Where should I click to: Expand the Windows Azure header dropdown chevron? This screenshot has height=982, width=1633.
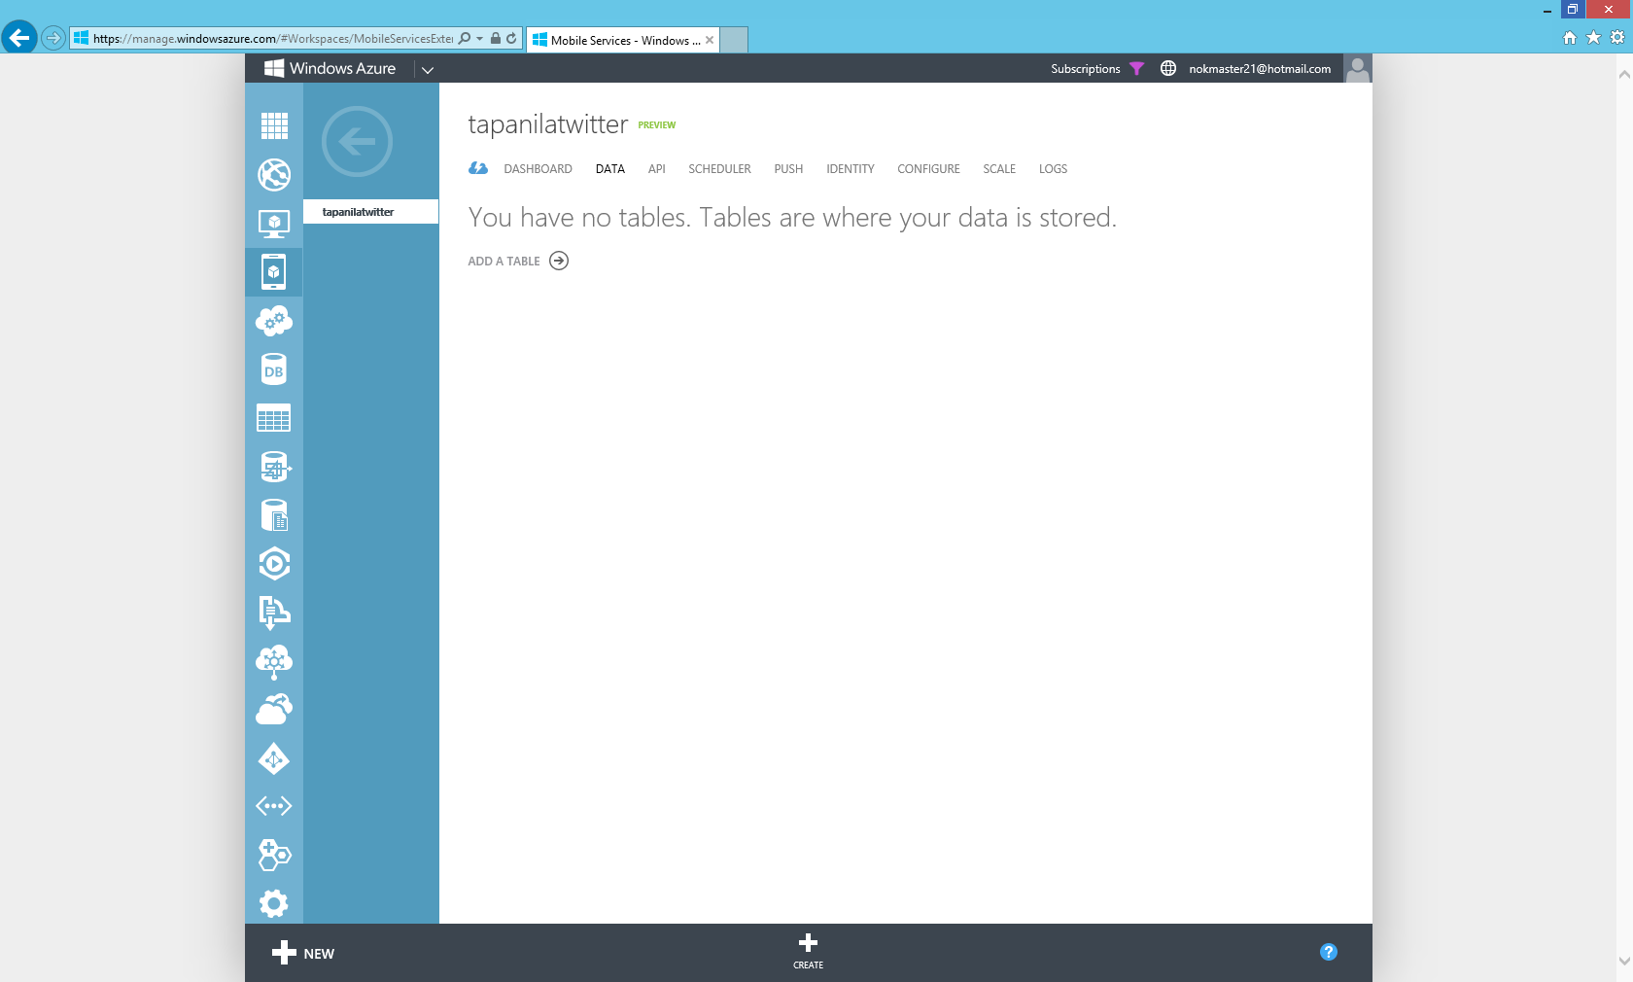pyautogui.click(x=428, y=69)
